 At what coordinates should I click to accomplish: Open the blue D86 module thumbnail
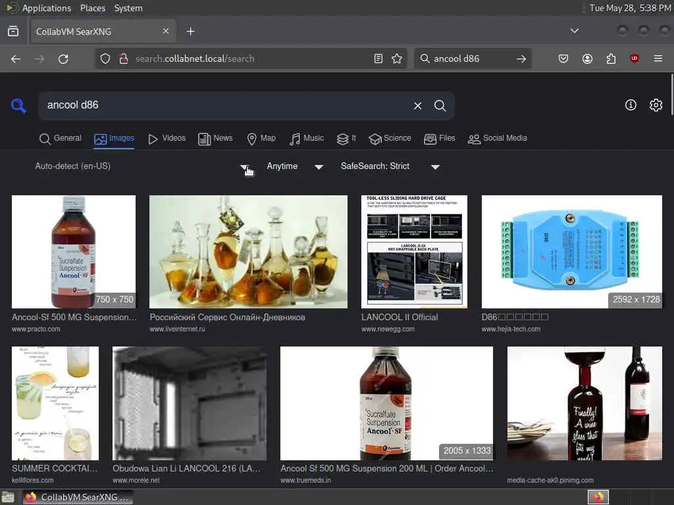(x=572, y=252)
